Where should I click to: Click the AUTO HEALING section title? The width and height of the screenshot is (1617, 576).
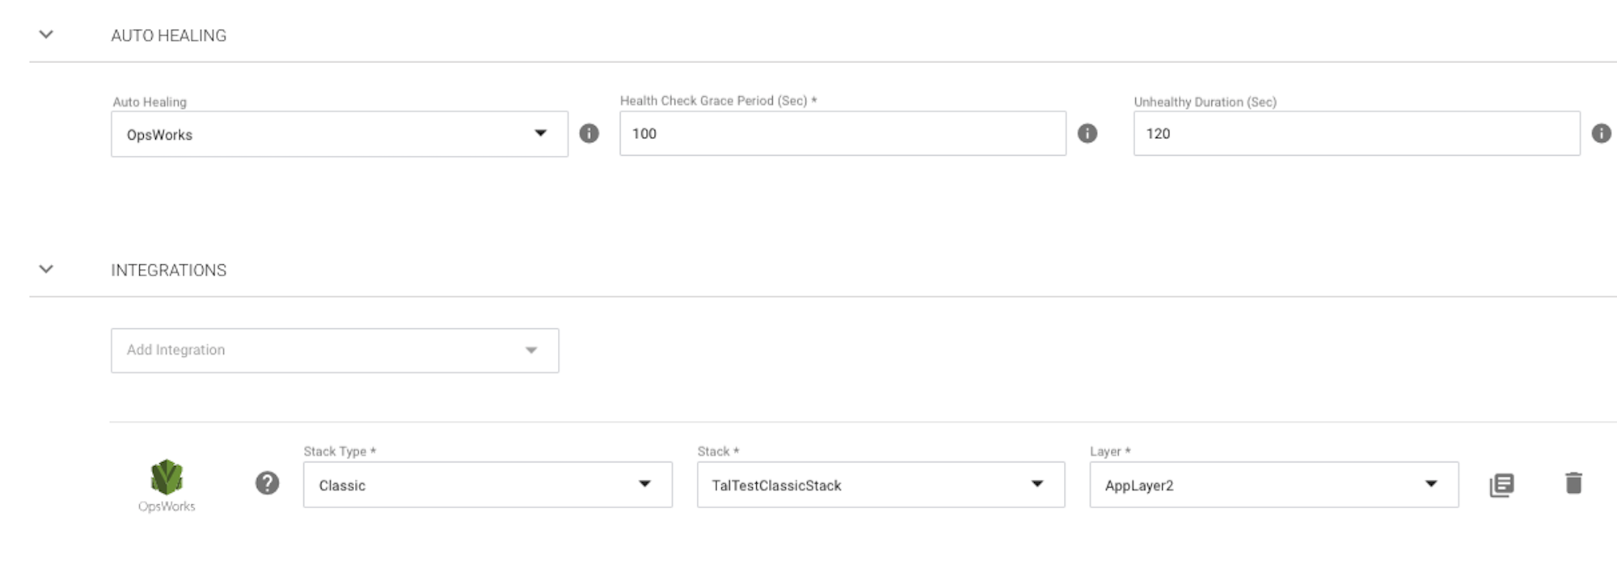coord(168,36)
